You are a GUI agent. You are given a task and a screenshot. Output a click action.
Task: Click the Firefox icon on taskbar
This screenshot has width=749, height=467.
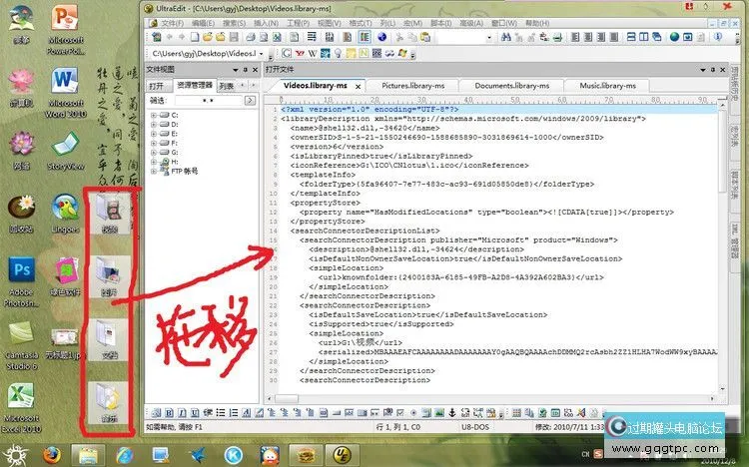[x=52, y=455]
